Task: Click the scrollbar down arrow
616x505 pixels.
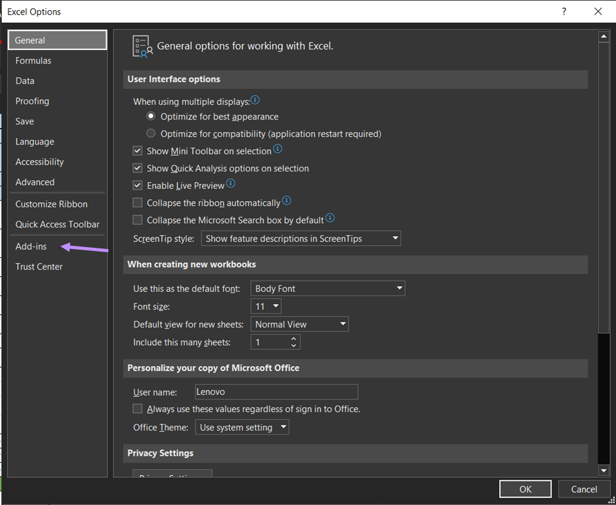Action: pyautogui.click(x=603, y=470)
